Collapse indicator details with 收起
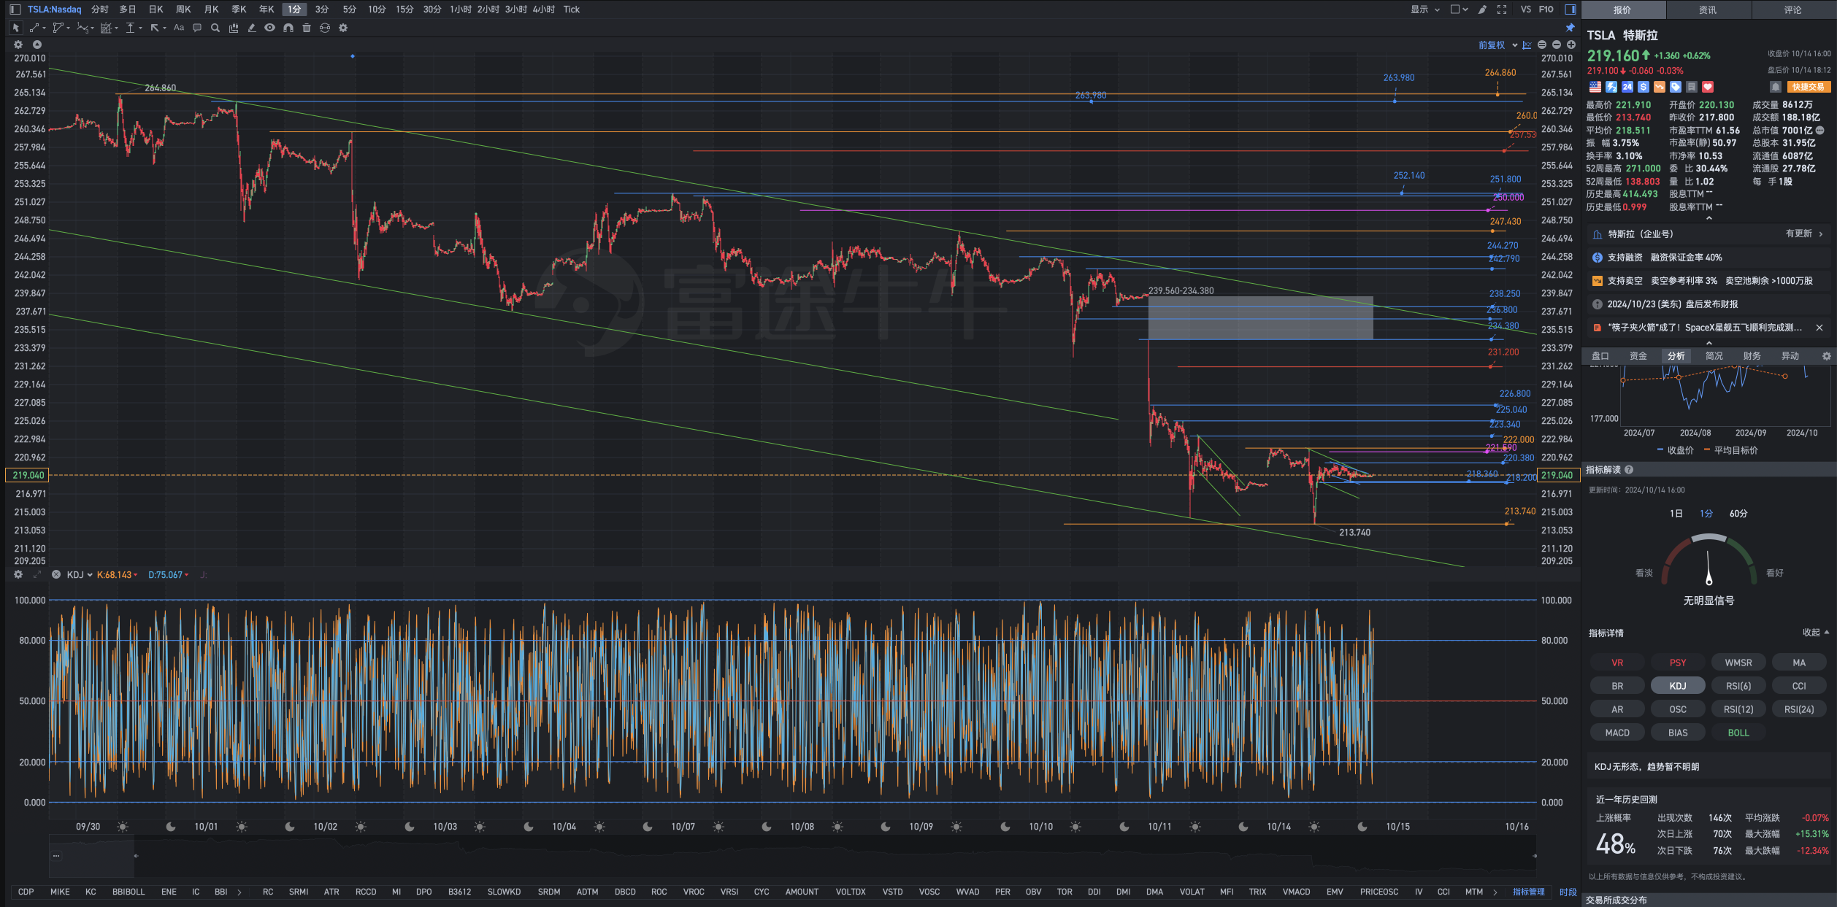The height and width of the screenshot is (907, 1837). [x=1815, y=633]
